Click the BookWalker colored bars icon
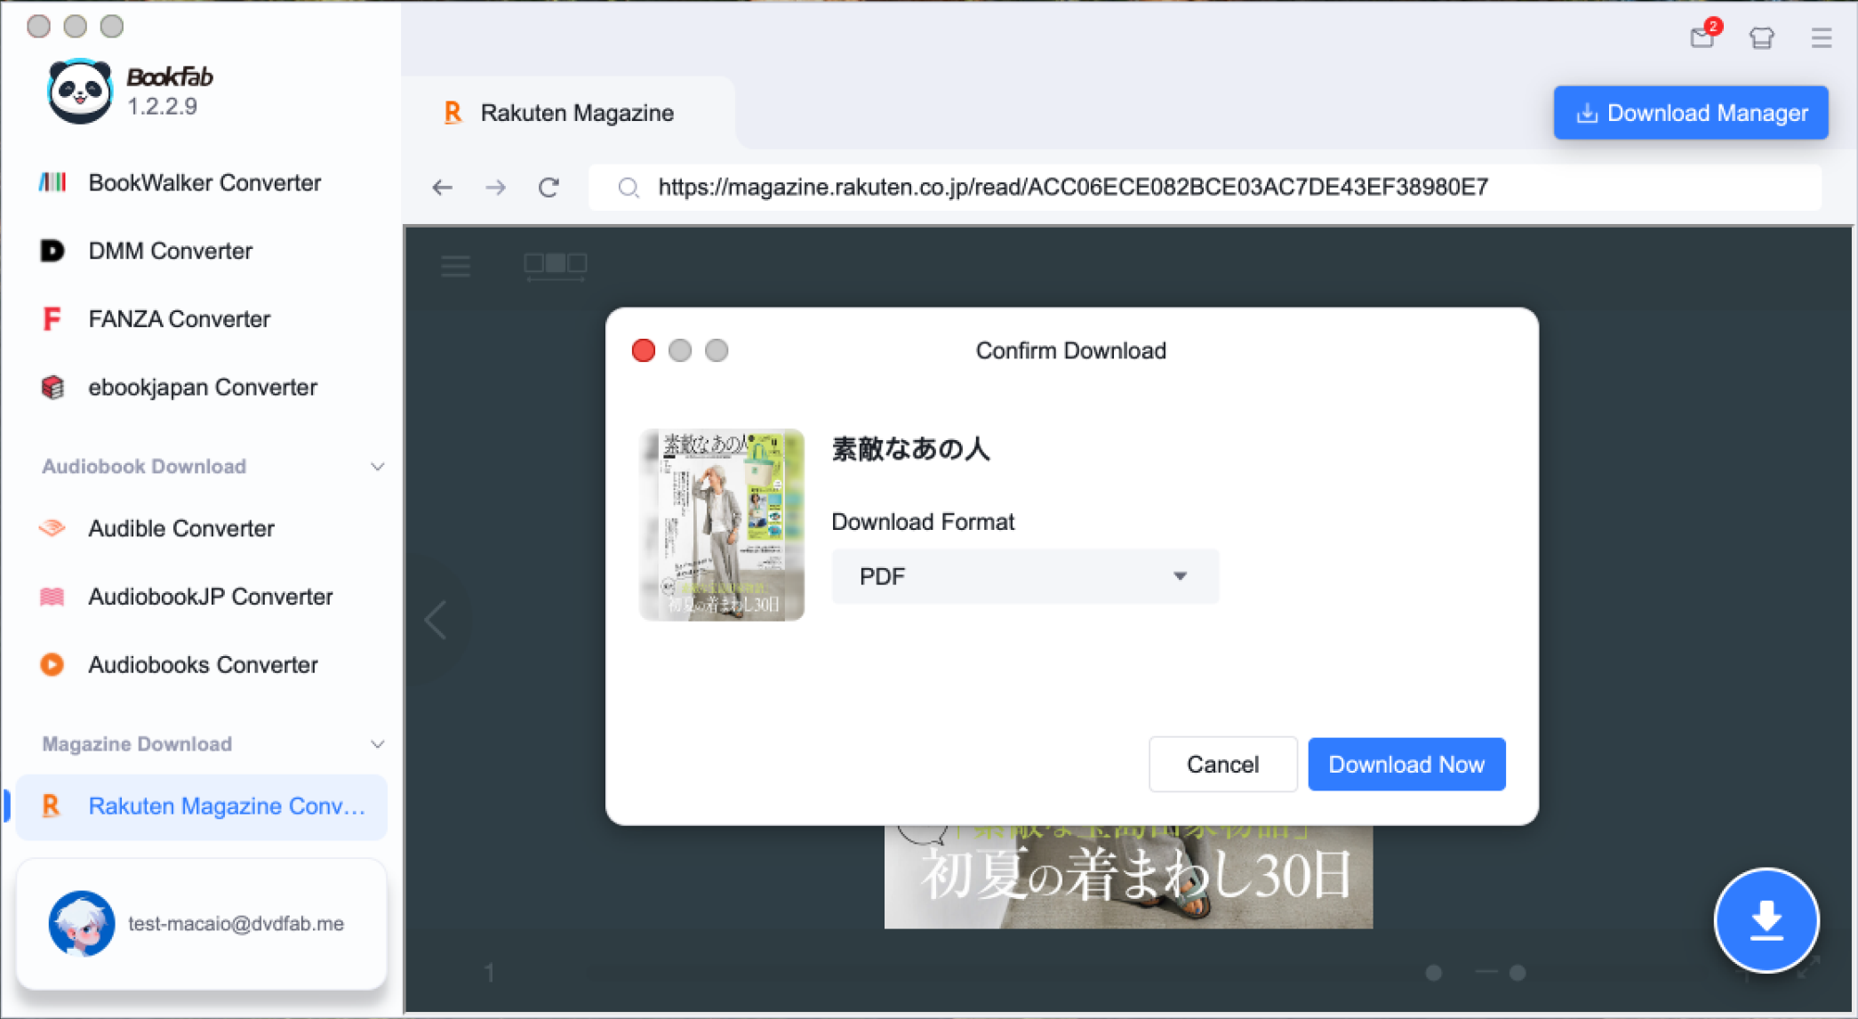 pos(52,182)
